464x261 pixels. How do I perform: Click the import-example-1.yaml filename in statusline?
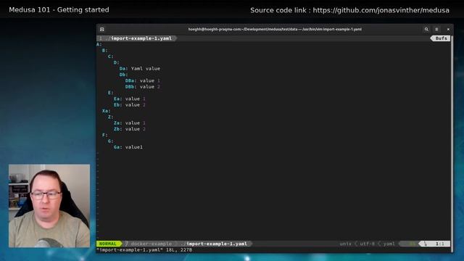216,244
